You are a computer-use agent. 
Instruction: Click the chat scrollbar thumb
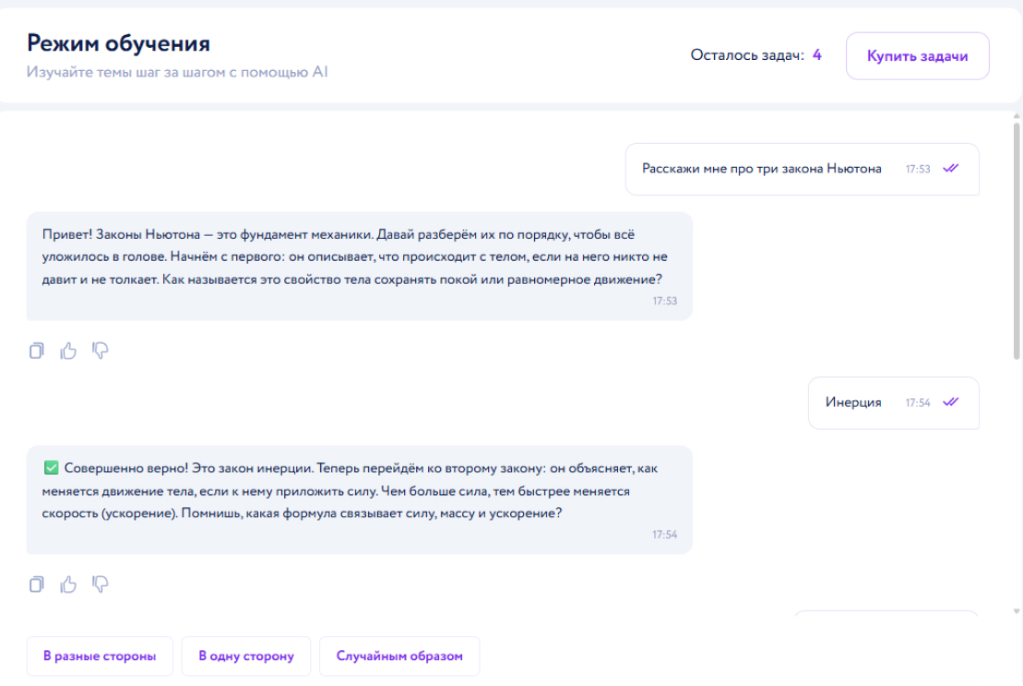point(1017,241)
